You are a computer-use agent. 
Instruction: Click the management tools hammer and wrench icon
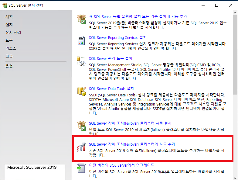81,61
